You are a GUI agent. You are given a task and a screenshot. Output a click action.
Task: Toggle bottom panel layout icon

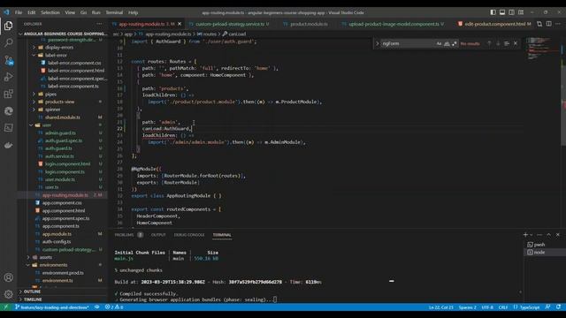[x=502, y=12]
